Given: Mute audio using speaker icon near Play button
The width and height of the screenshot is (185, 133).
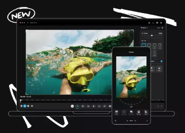Looking at the screenshot, I should 32,106.
